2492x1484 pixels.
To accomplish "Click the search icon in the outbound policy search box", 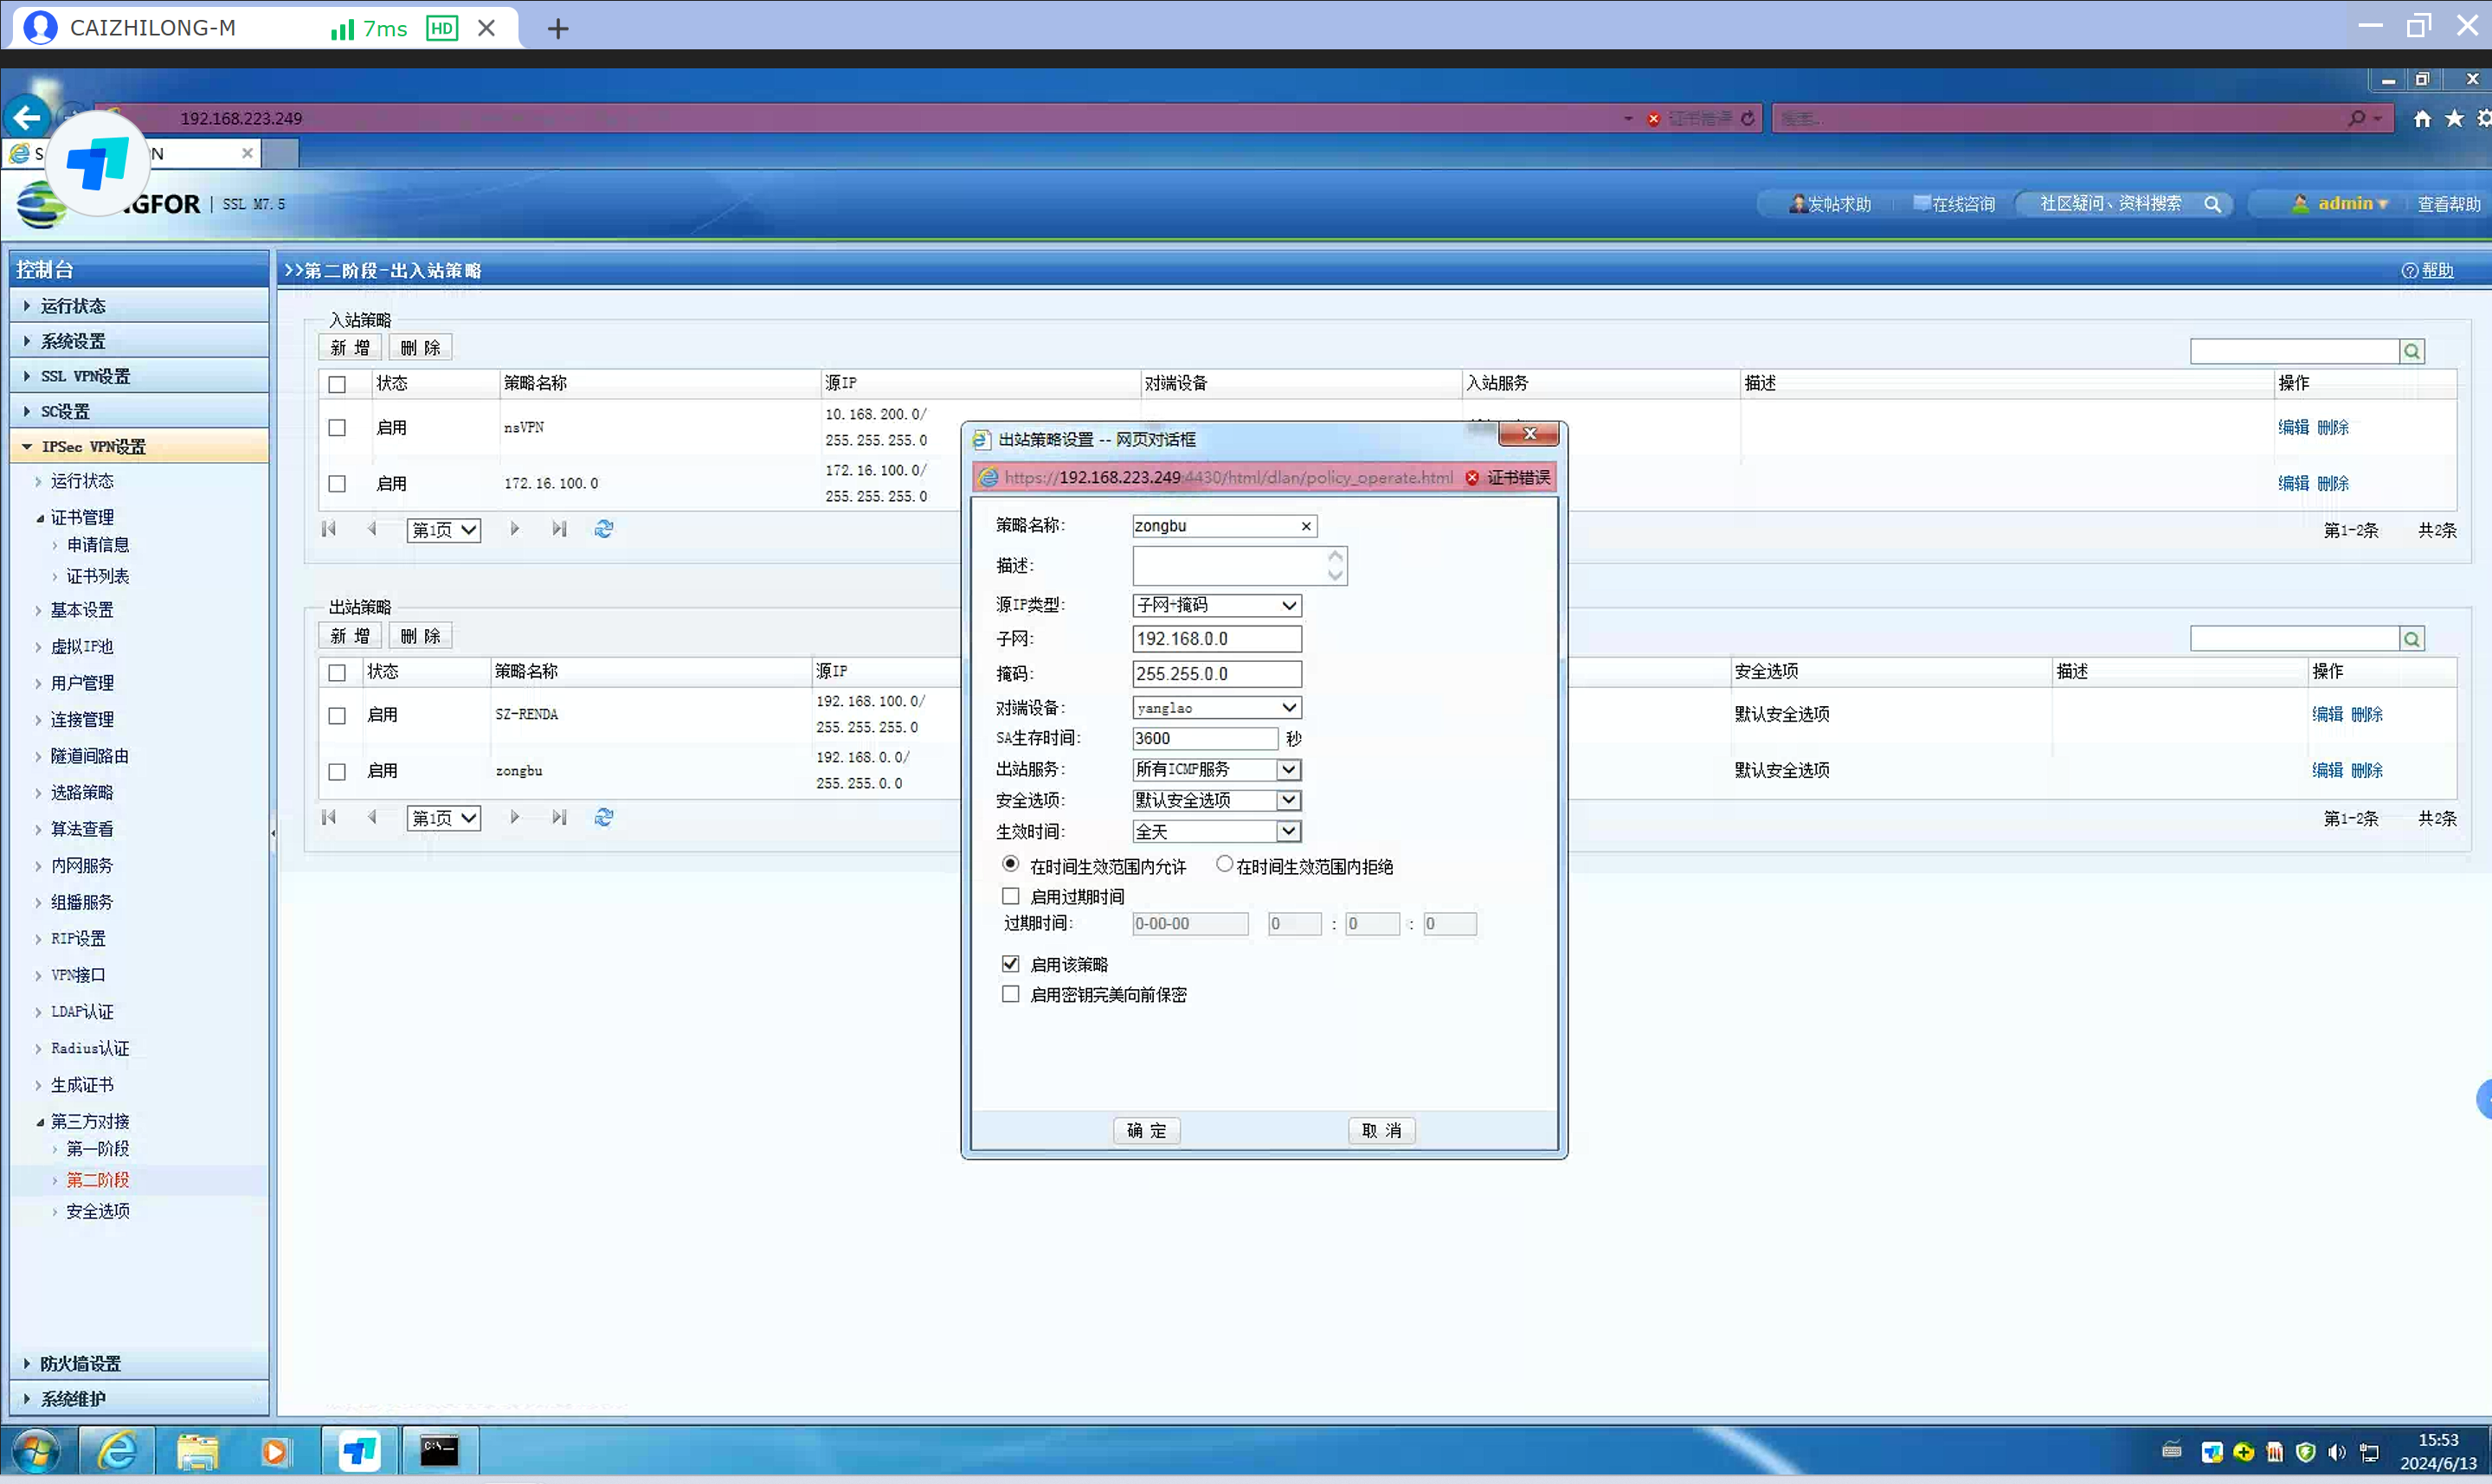I will 2411,639.
